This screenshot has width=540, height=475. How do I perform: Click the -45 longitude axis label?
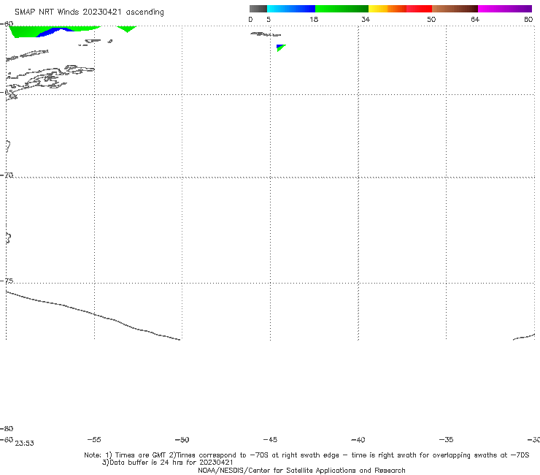tap(270, 439)
